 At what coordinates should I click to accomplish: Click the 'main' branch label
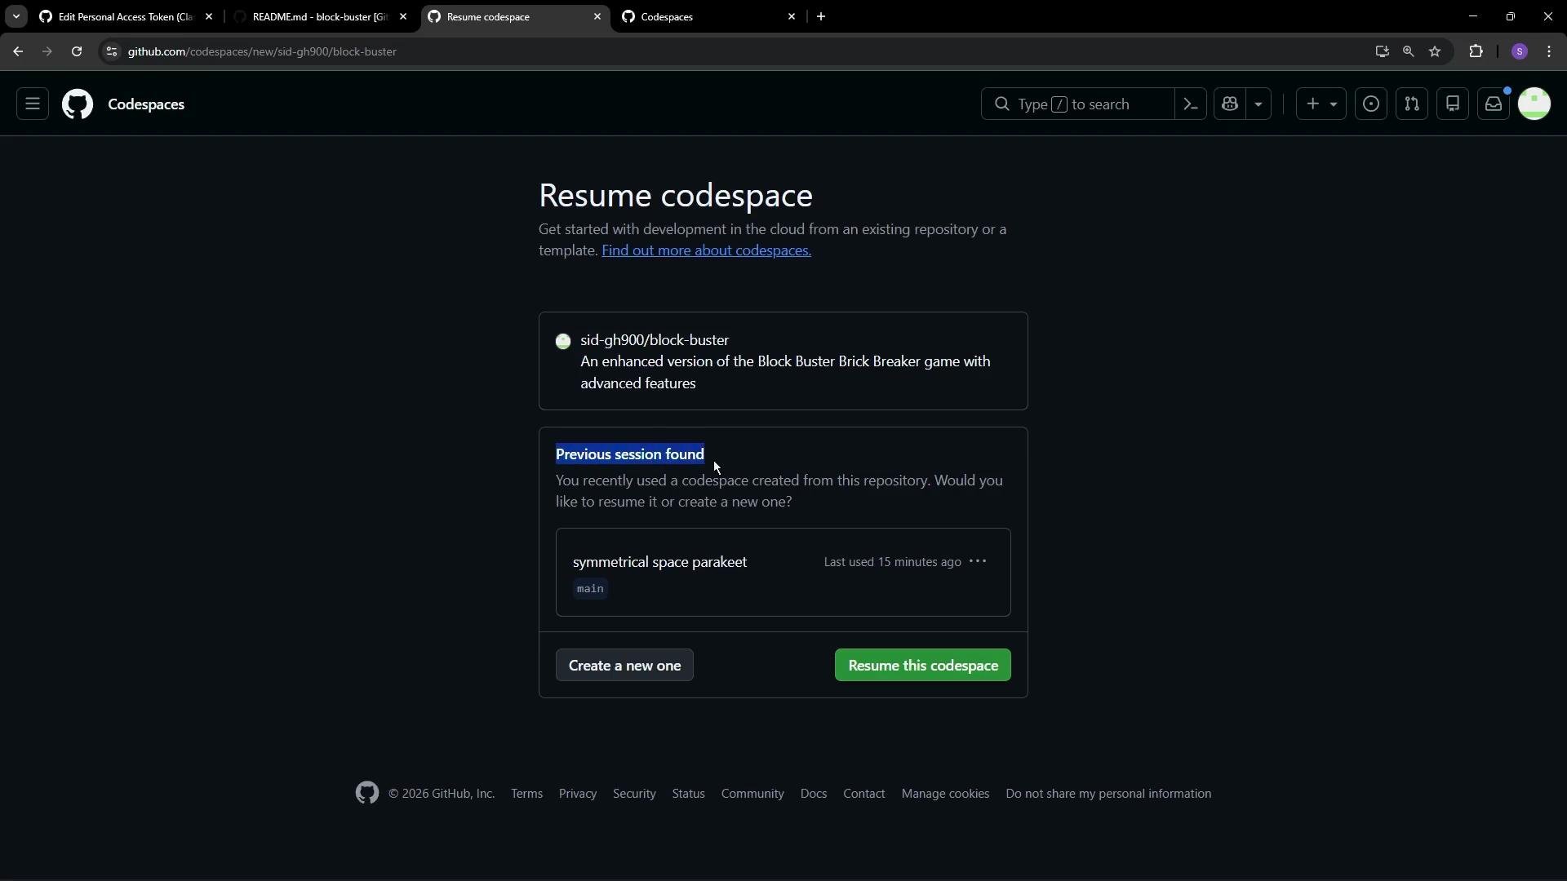tap(590, 589)
